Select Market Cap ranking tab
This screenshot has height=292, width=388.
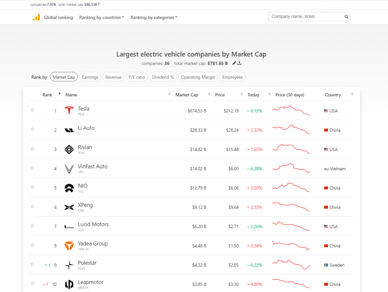click(64, 77)
